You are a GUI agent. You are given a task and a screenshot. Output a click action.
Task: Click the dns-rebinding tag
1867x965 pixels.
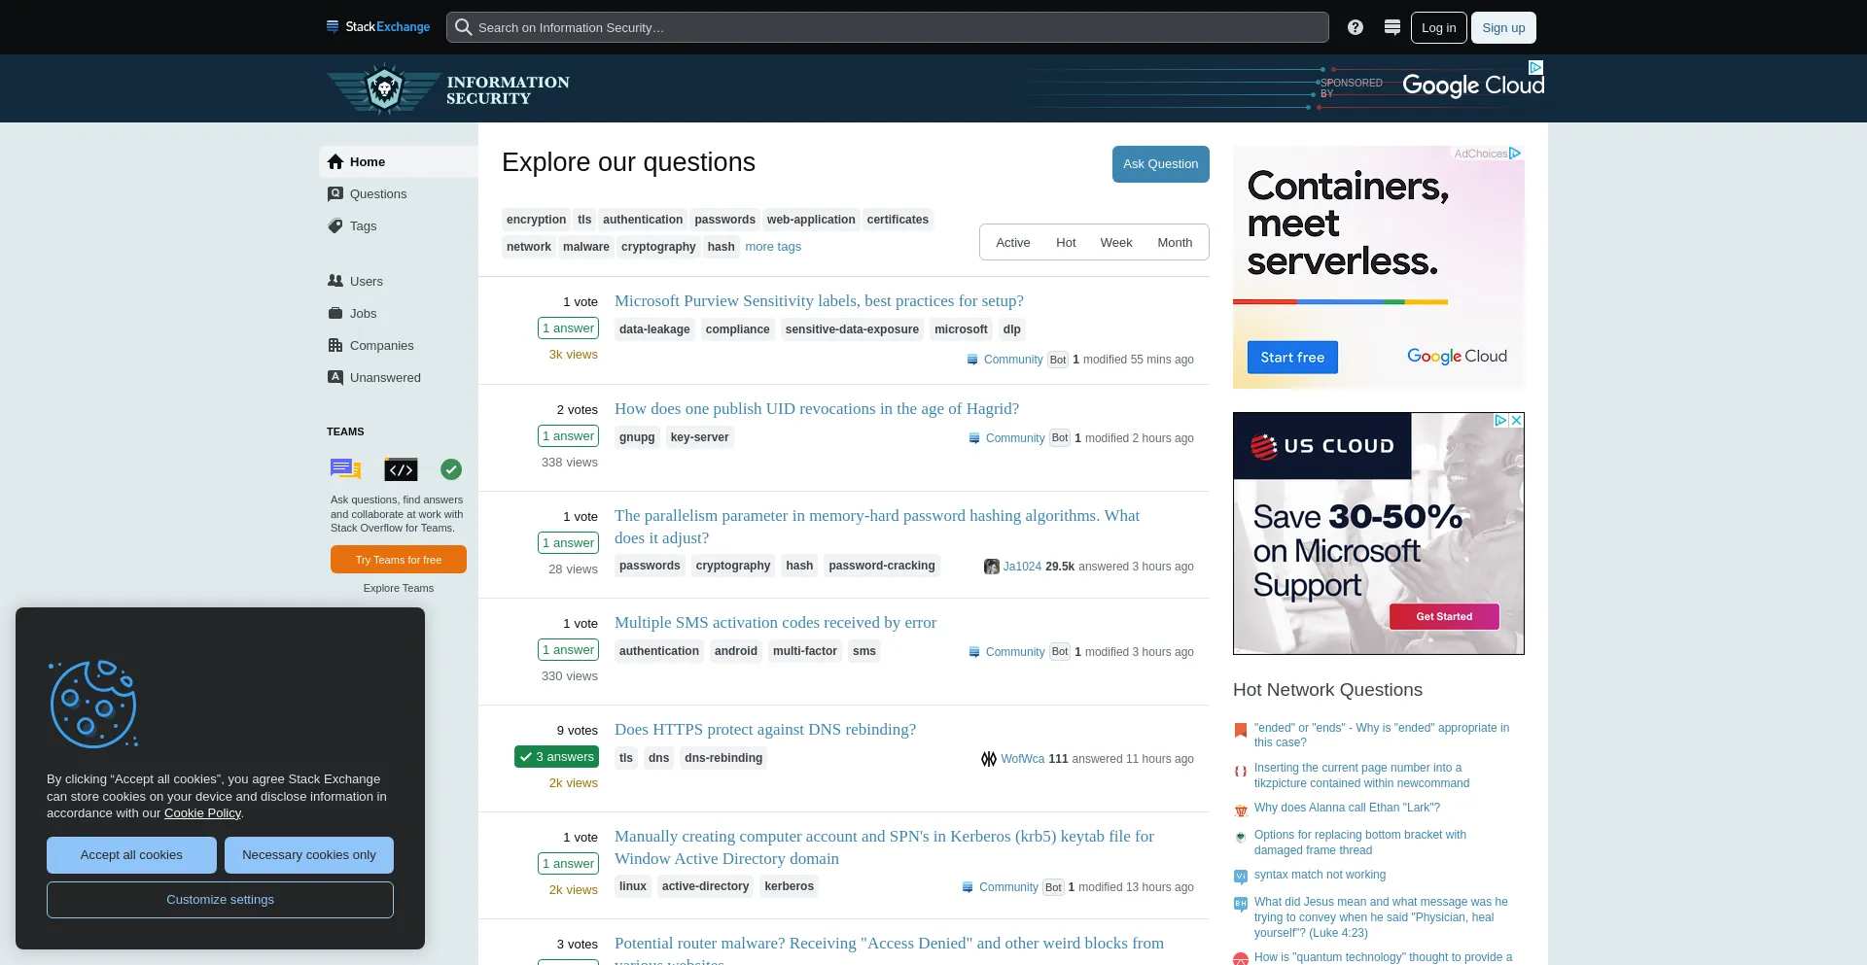[x=723, y=758]
